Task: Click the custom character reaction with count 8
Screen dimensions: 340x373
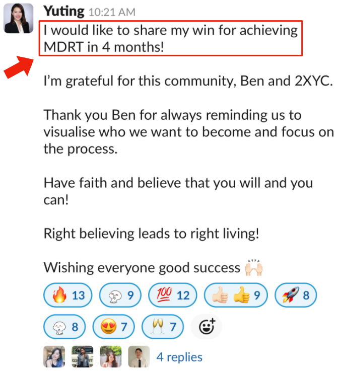Action: (x=64, y=327)
